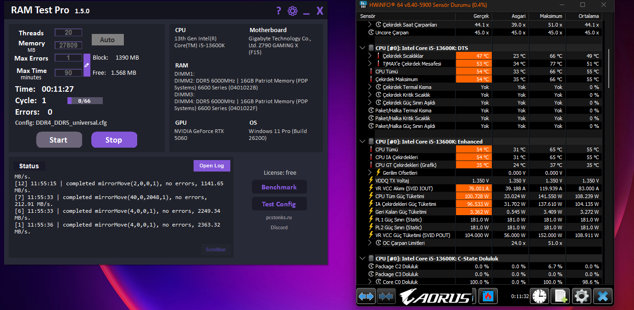This screenshot has height=310, width=634.
Task: Click the thermometer icon beside Çekirdek Maksimum
Action: [371, 79]
